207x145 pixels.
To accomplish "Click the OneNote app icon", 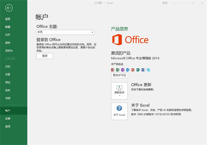I will point(123,70).
